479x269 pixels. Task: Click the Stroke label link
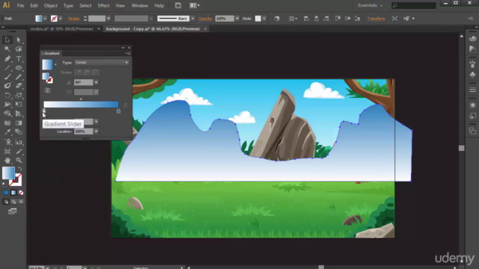coord(73,19)
